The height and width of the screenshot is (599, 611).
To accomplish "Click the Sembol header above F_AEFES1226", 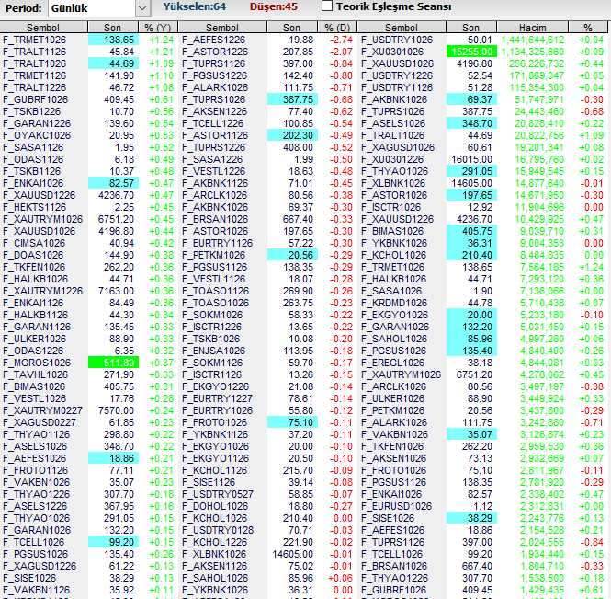I will (222, 28).
